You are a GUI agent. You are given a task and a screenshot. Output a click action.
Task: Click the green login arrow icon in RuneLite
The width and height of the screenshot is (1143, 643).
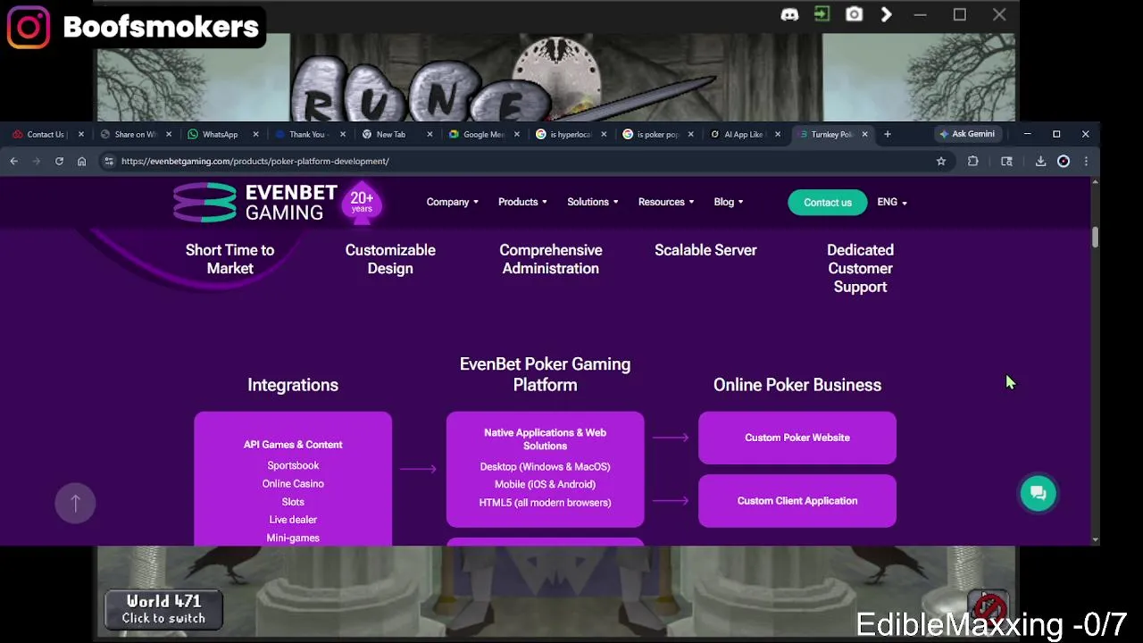[x=822, y=14]
